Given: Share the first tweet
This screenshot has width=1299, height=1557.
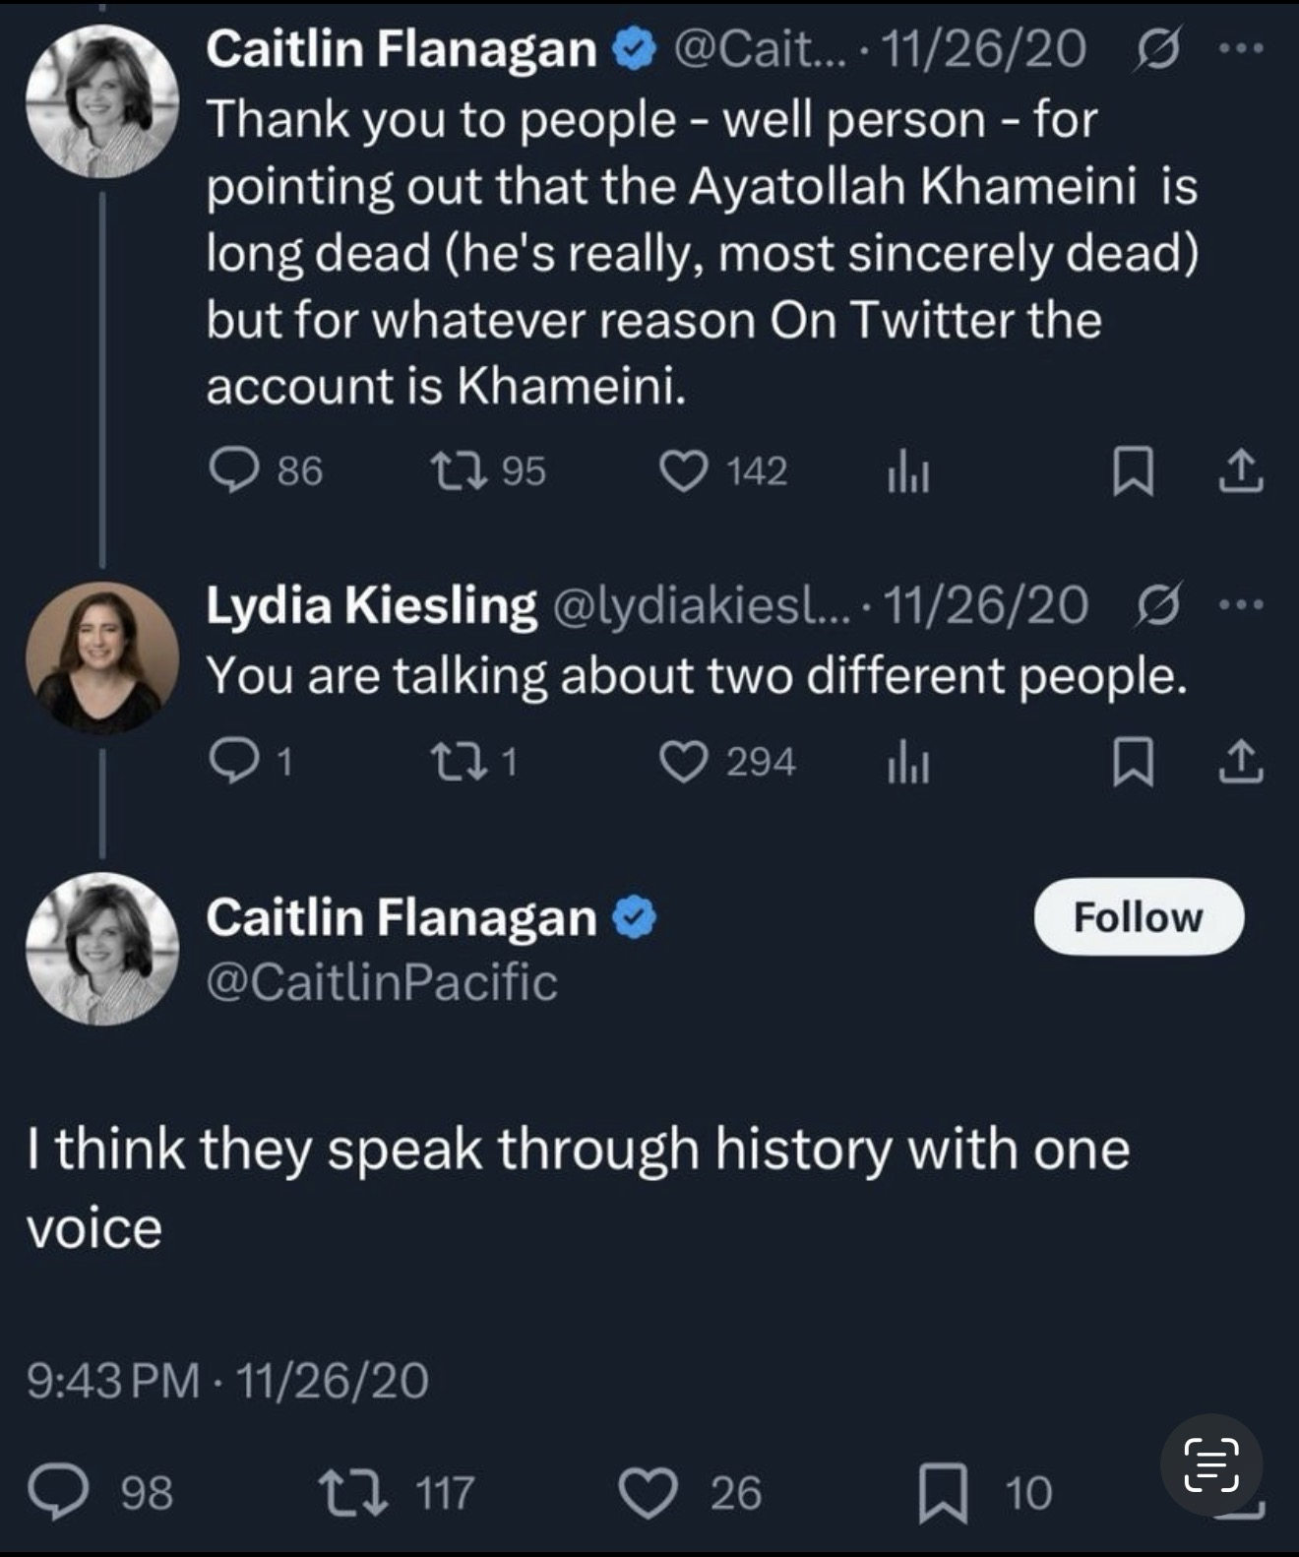Looking at the screenshot, I should coord(1240,470).
